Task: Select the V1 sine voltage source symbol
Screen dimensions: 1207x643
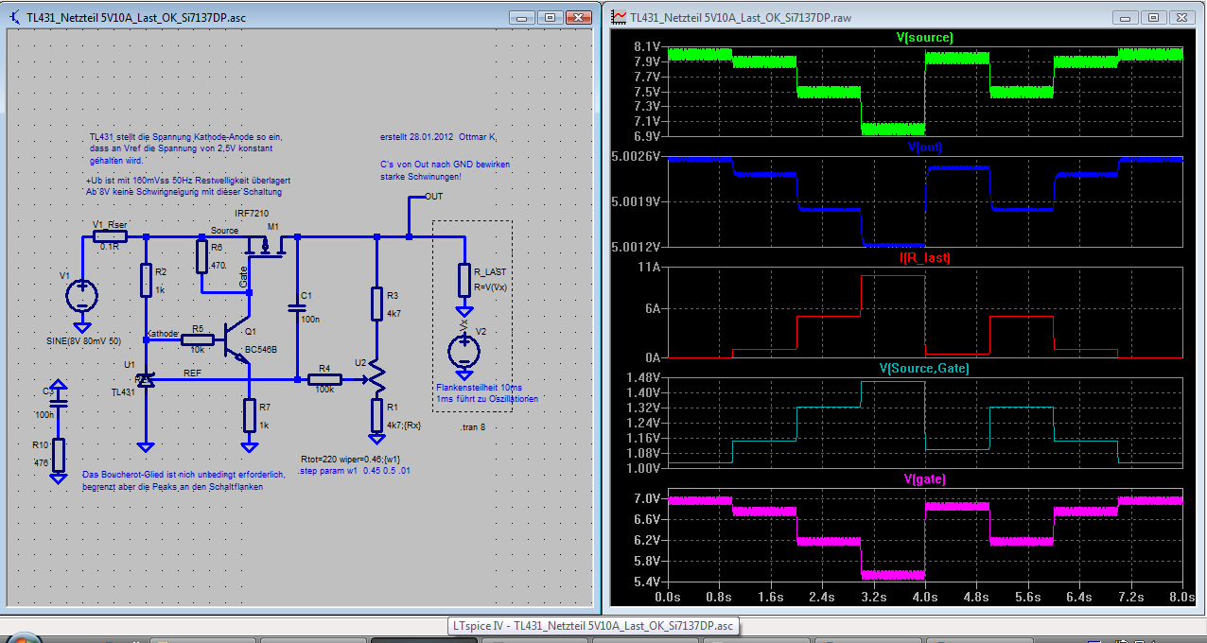Action: [80, 296]
